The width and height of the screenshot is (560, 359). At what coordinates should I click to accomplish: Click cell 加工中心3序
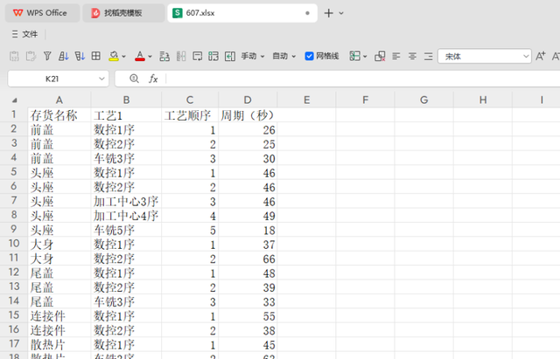[126, 202]
